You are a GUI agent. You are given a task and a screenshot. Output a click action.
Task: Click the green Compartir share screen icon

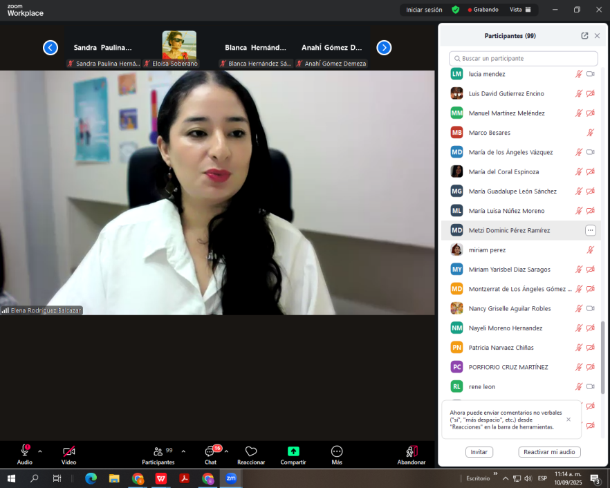click(x=293, y=451)
